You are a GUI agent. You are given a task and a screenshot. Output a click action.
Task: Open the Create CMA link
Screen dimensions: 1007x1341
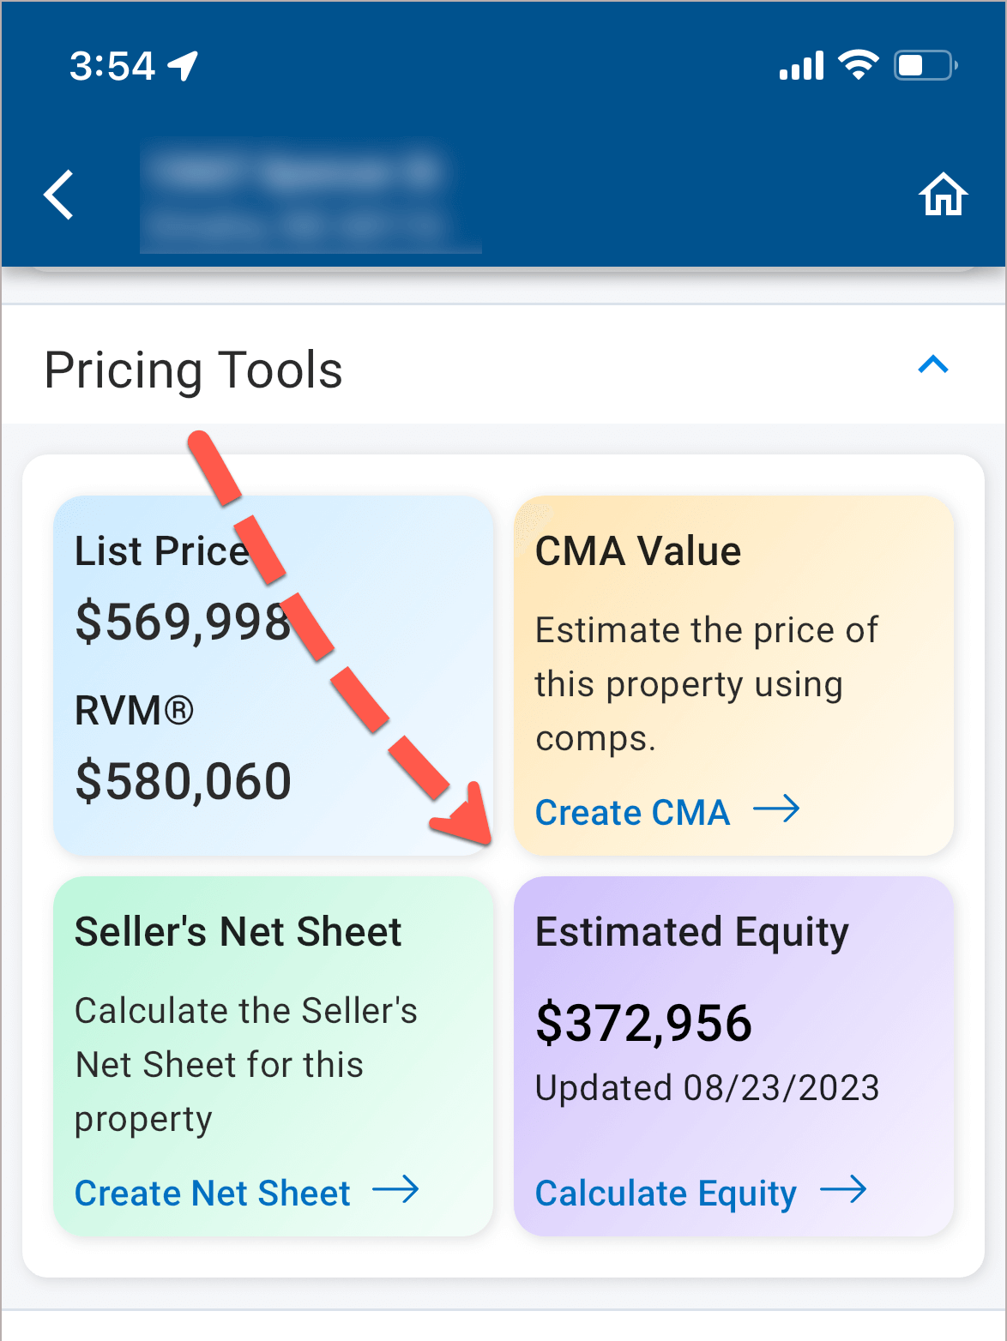click(x=632, y=812)
